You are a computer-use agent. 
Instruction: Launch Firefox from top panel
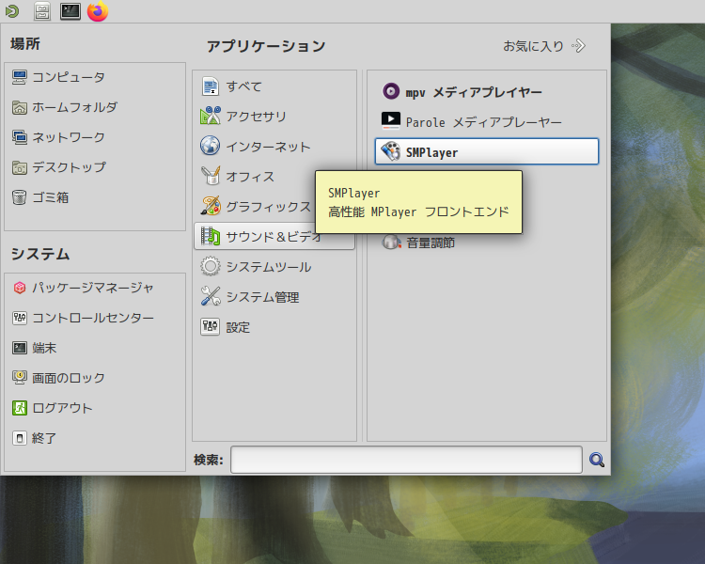coord(98,10)
